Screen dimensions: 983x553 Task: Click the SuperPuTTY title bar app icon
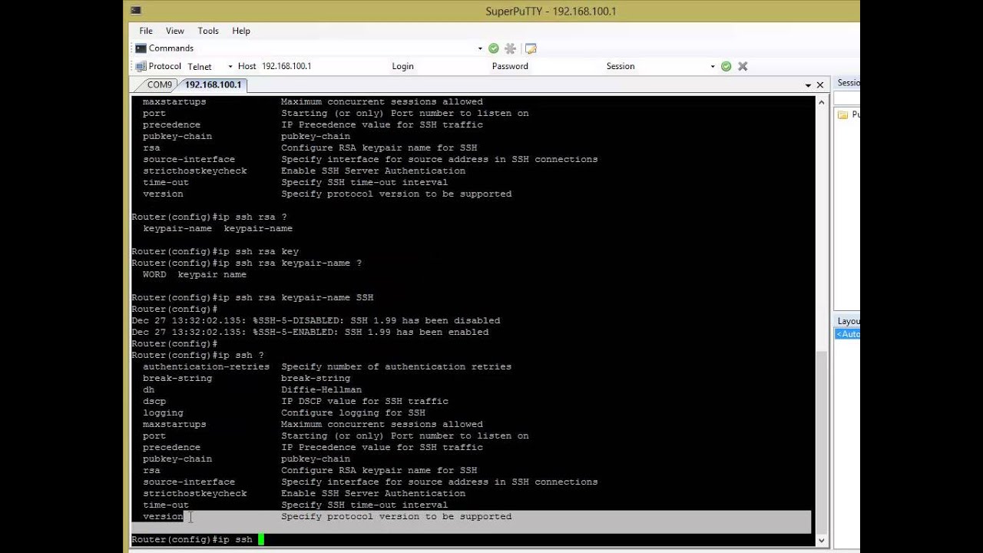pyautogui.click(x=136, y=11)
